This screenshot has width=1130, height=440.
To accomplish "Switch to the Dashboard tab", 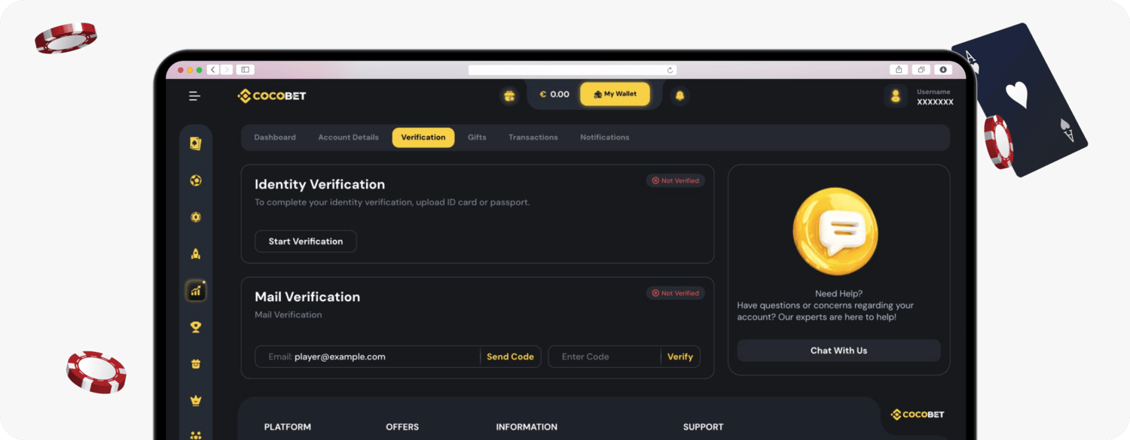I will click(275, 138).
